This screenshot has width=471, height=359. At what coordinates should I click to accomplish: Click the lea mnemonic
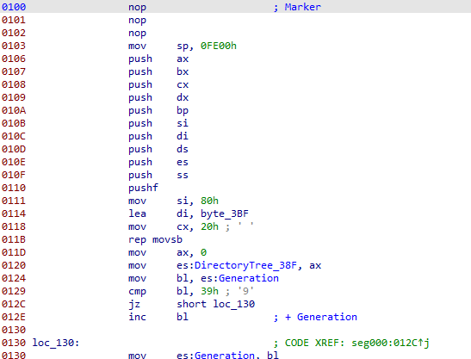[137, 214]
